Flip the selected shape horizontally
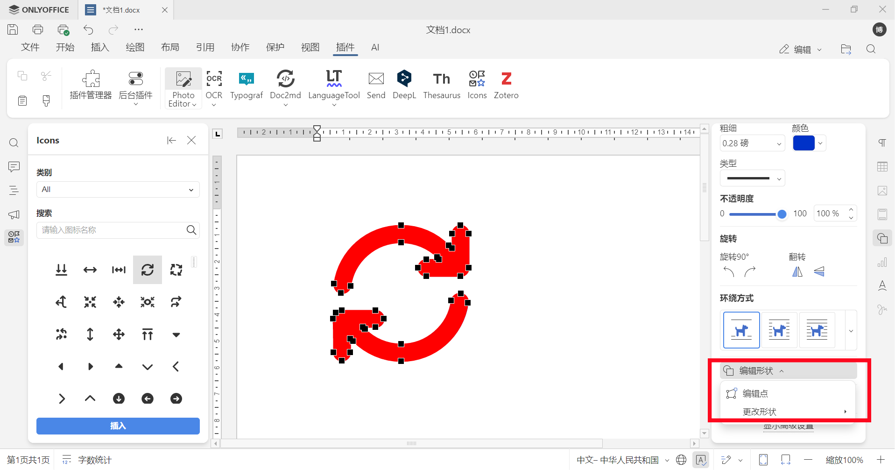Image resolution: width=895 pixels, height=470 pixels. pos(797,271)
